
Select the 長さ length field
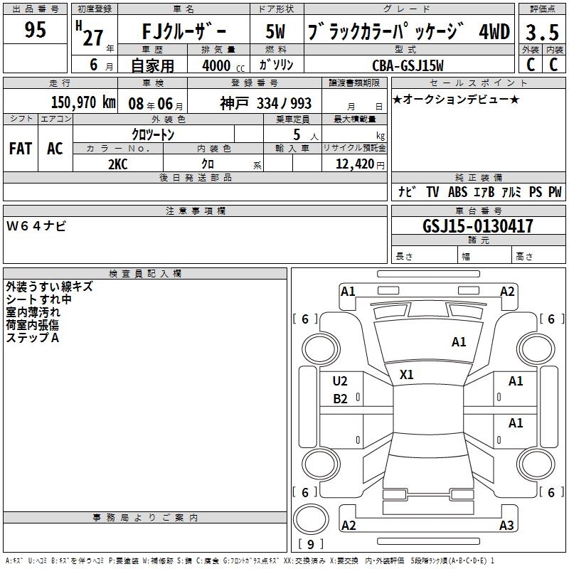[425, 256]
